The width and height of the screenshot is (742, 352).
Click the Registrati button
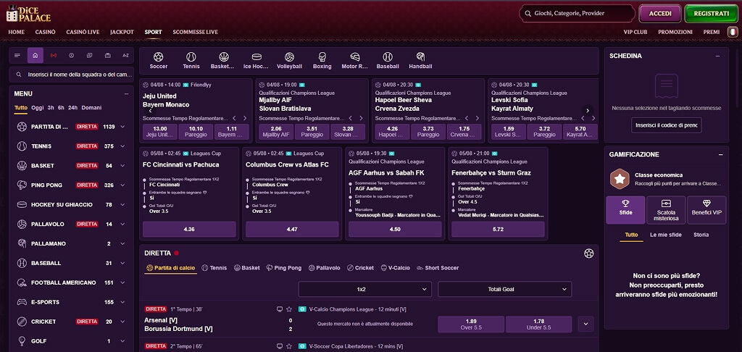tap(712, 14)
